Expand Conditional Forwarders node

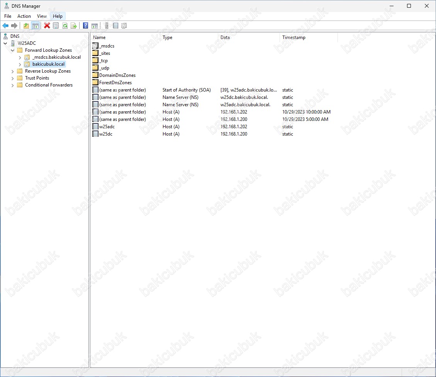[12, 85]
